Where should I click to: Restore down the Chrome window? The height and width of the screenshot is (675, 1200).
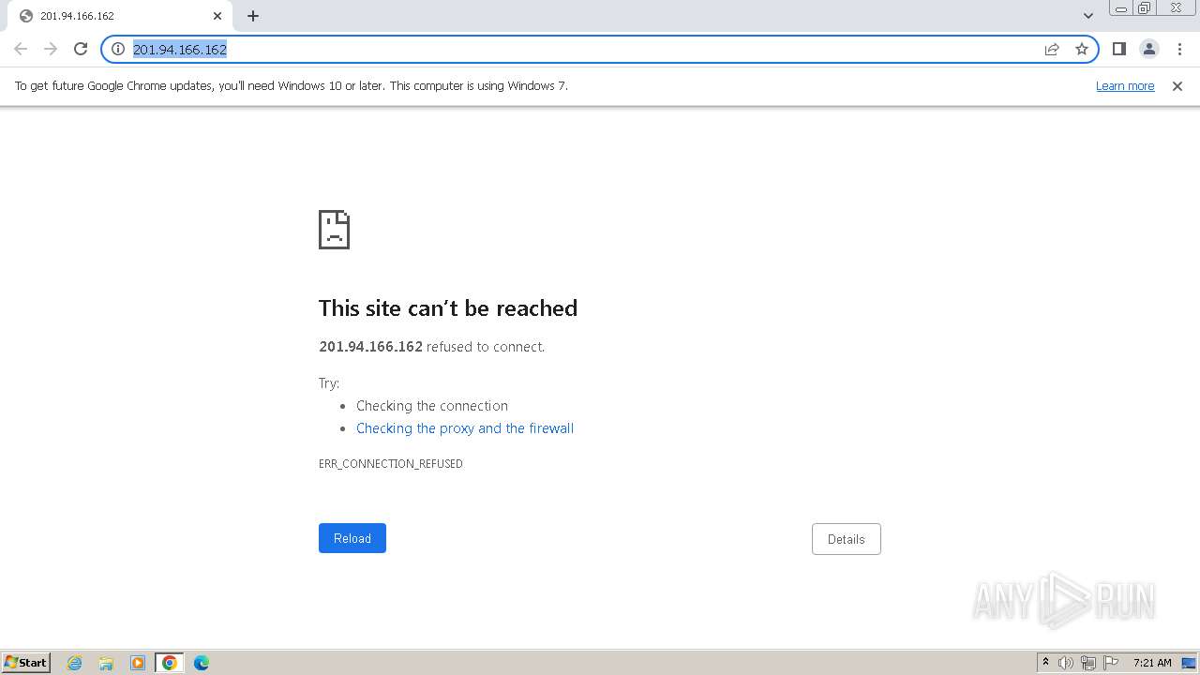[x=1145, y=8]
